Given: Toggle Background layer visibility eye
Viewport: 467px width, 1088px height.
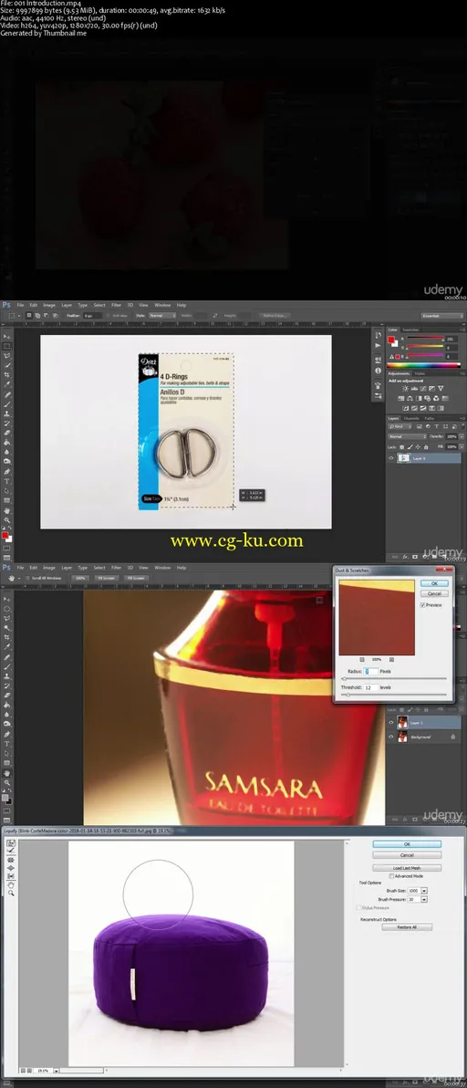Looking at the screenshot, I should [390, 737].
